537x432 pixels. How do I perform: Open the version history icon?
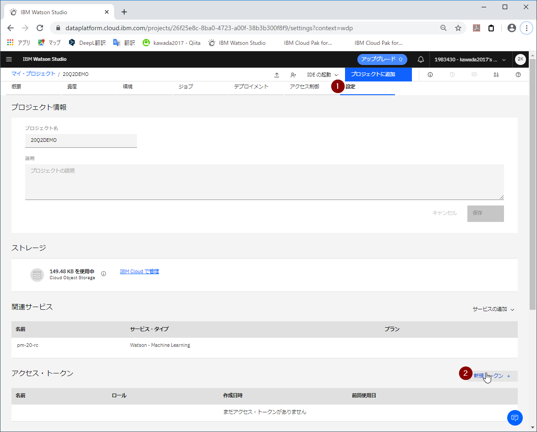click(452, 75)
